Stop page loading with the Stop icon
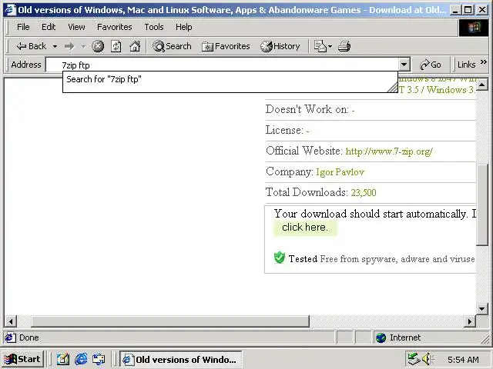 coord(98,46)
